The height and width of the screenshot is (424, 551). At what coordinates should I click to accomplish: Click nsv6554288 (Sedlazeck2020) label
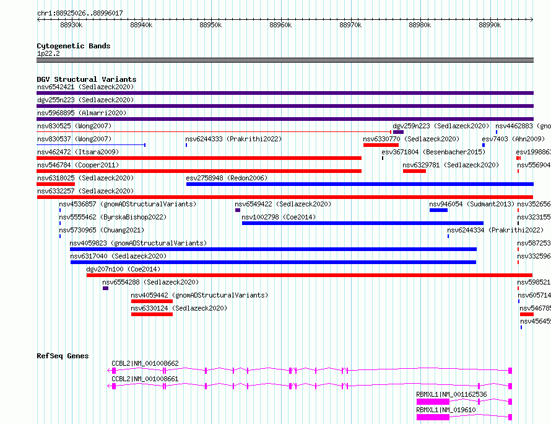click(150, 282)
